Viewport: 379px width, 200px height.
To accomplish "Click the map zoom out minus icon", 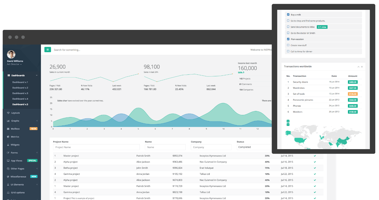I will coord(288,125).
